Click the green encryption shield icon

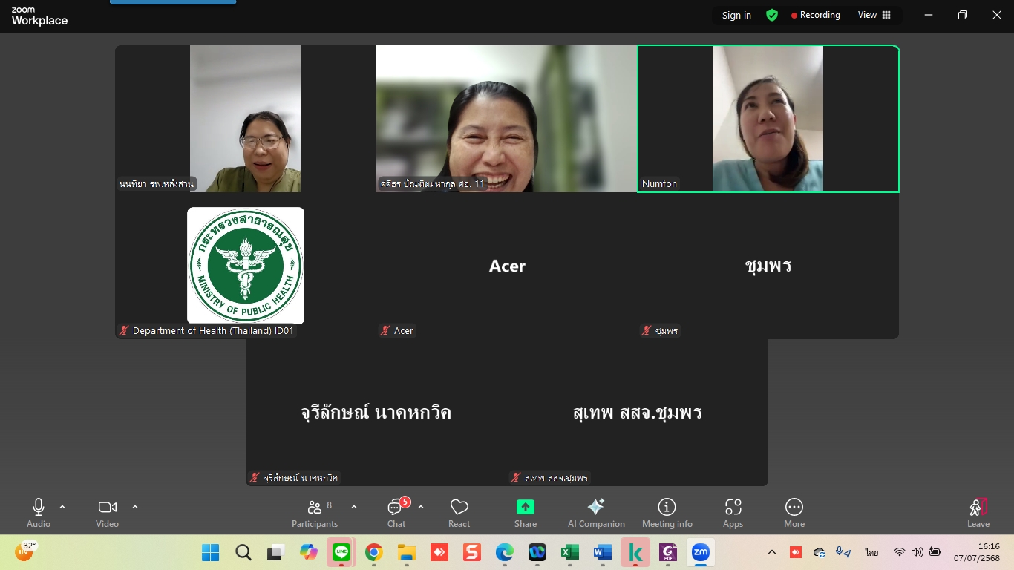(772, 15)
